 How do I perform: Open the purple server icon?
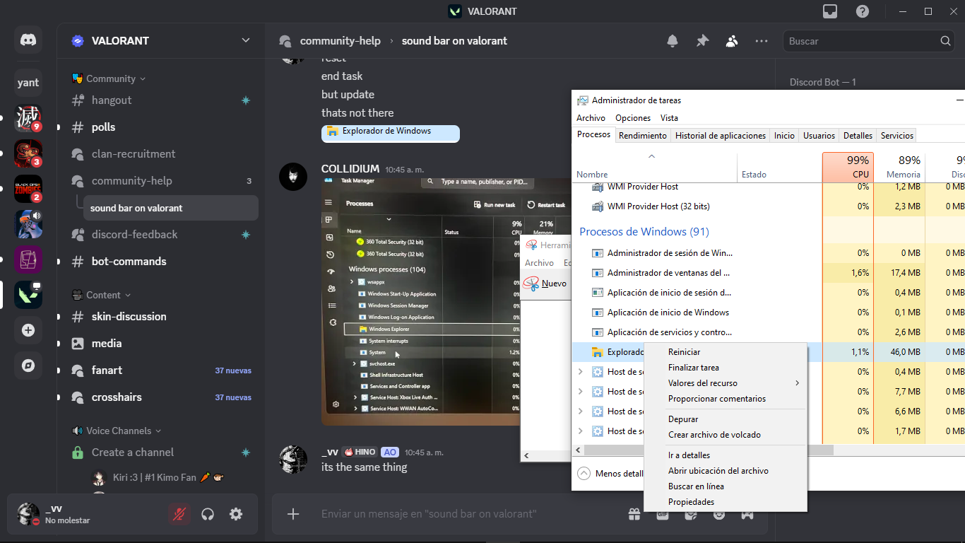point(28,259)
